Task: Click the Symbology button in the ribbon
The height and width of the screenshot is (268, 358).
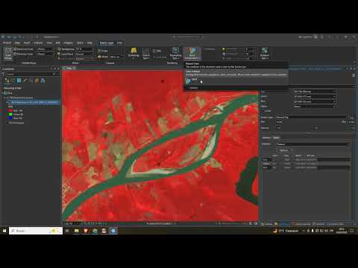Action: click(x=134, y=53)
